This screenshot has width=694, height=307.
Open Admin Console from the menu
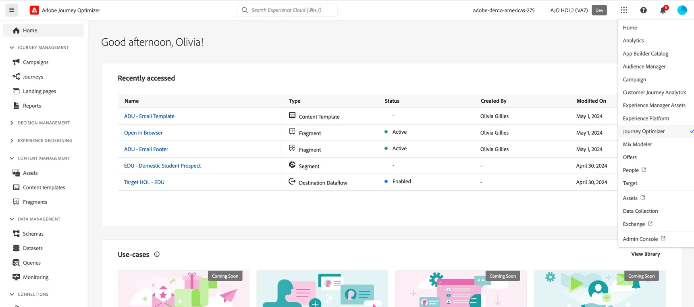point(644,239)
